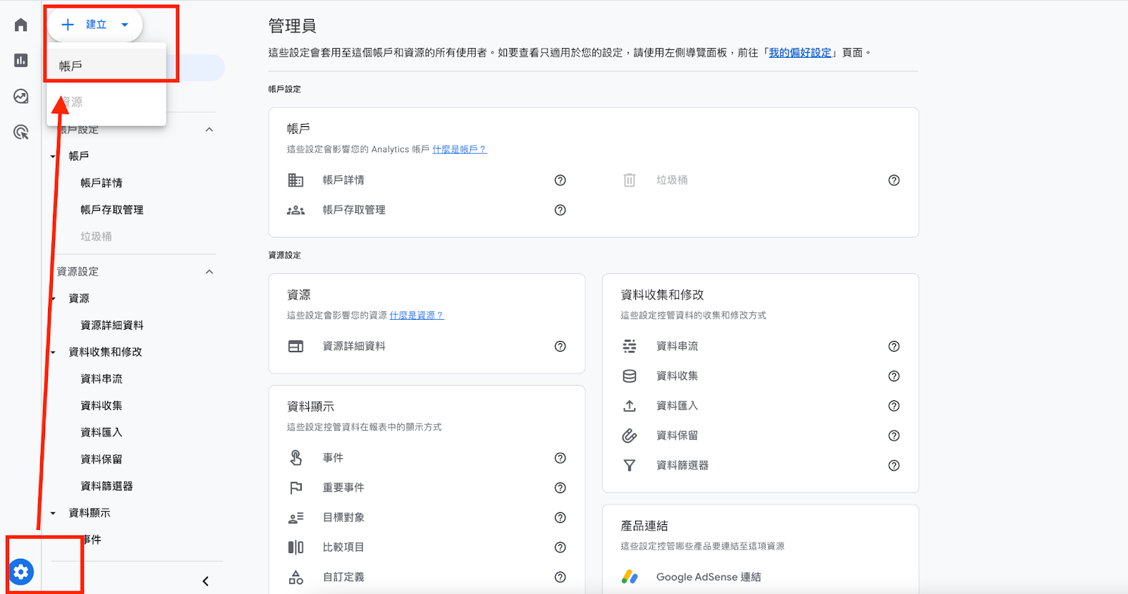Open help for 資料串流 row

(x=894, y=347)
